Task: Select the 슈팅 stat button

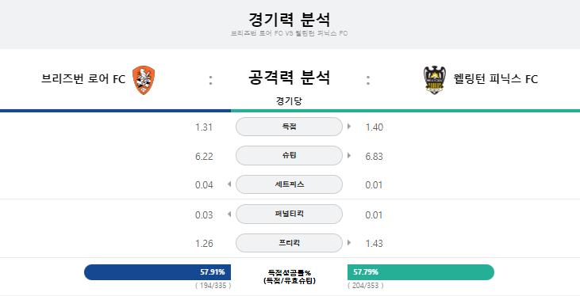Action: pos(289,155)
